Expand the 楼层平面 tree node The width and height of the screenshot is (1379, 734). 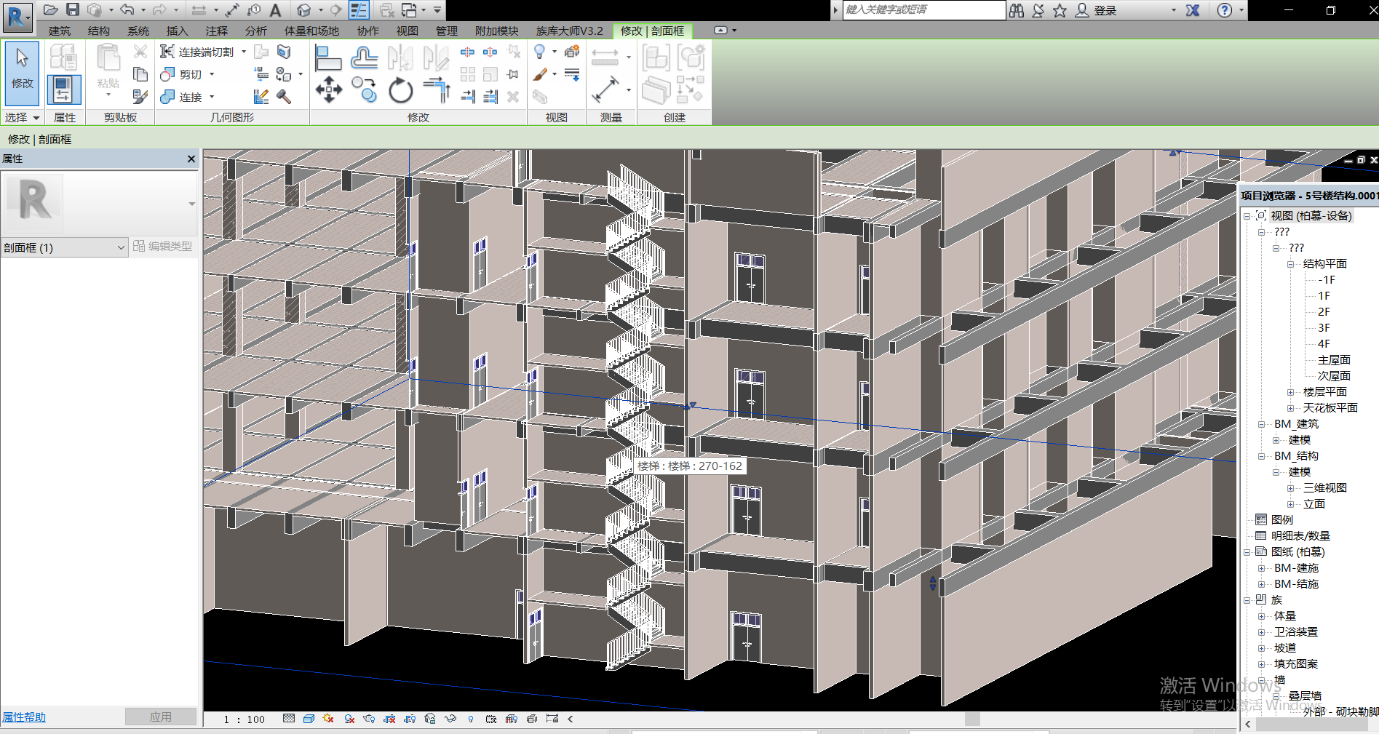click(1290, 392)
